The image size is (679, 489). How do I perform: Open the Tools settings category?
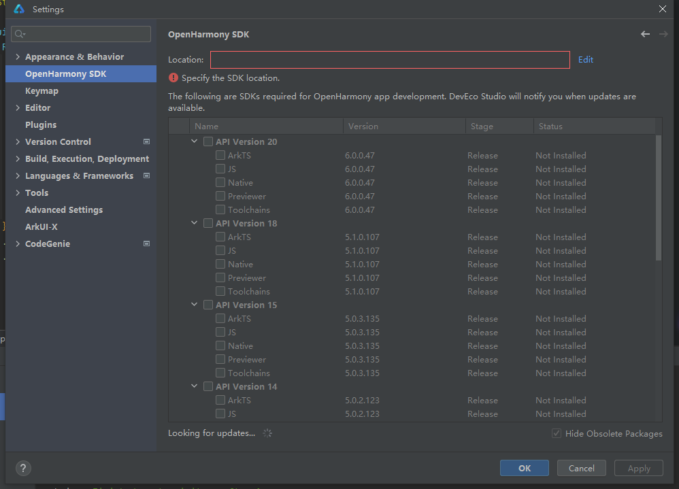(x=36, y=192)
